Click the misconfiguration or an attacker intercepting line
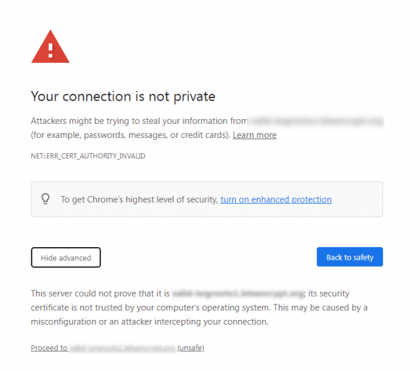 (148, 322)
